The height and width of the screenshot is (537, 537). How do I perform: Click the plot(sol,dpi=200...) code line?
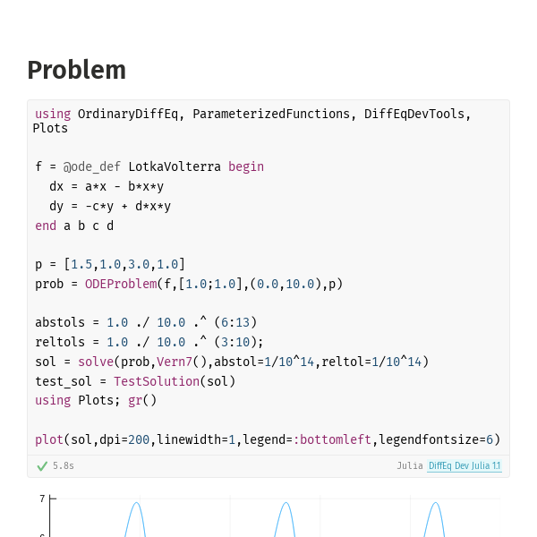tap(268, 439)
